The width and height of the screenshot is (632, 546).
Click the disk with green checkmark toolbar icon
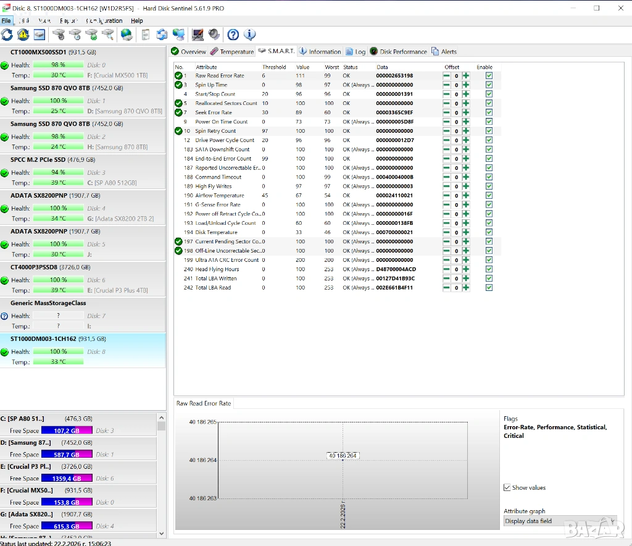click(91, 35)
